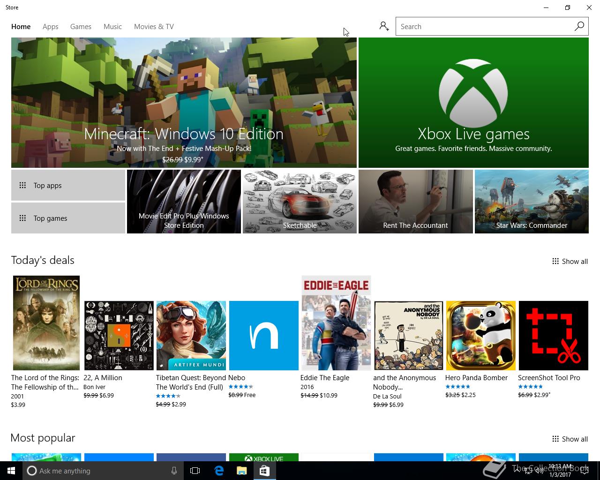Screen dimensions: 600x480
Task: Click the Today's deals heading
Action: (43, 260)
